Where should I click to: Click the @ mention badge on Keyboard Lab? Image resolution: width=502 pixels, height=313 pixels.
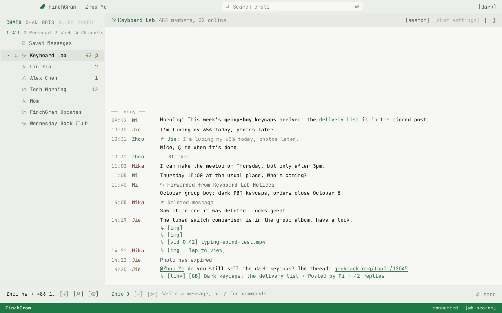(x=96, y=56)
